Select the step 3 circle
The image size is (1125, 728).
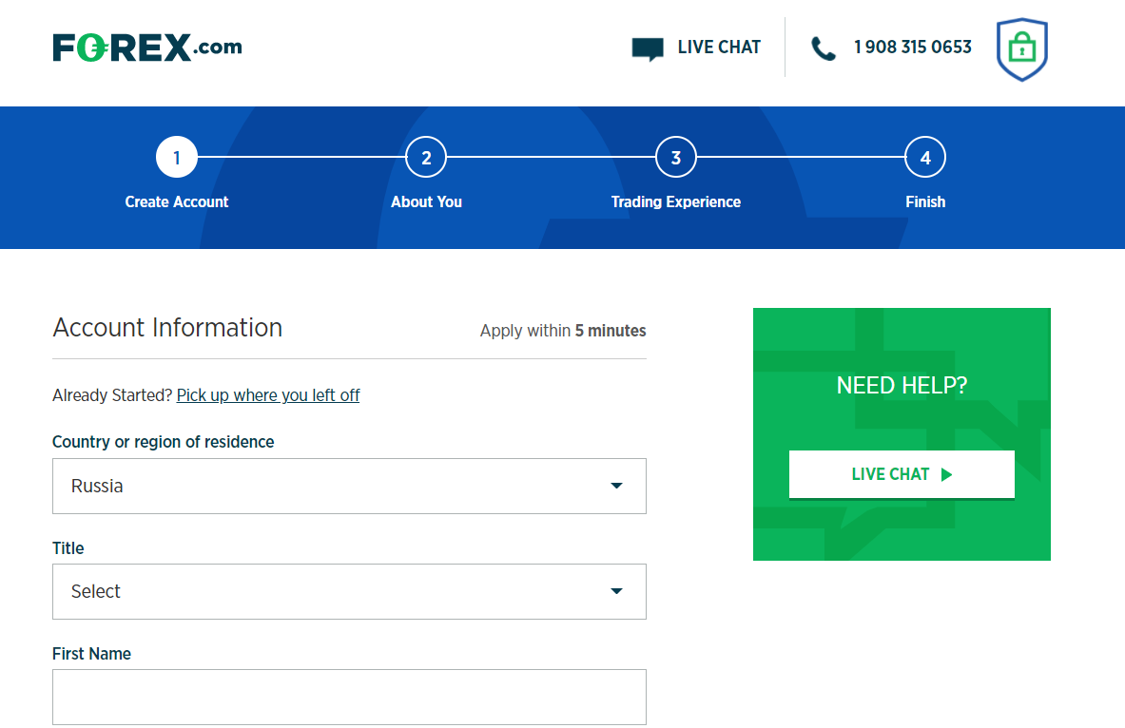click(x=676, y=158)
